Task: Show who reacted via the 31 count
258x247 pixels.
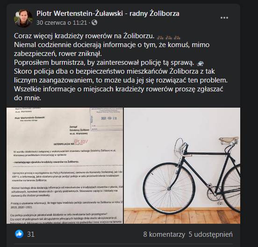Action: pyautogui.click(x=31, y=234)
